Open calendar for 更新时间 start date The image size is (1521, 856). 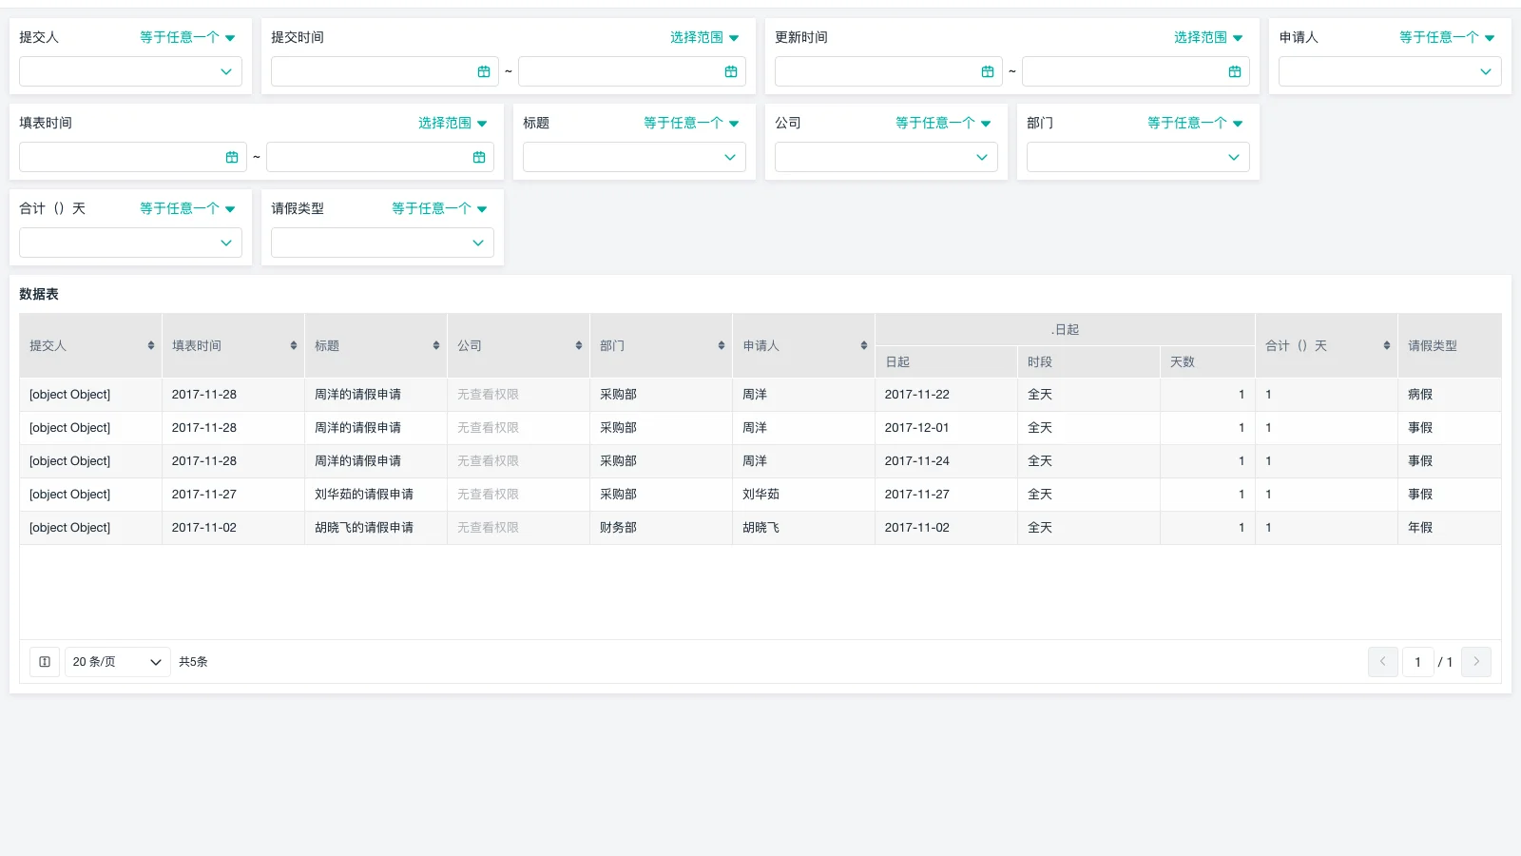click(x=987, y=71)
